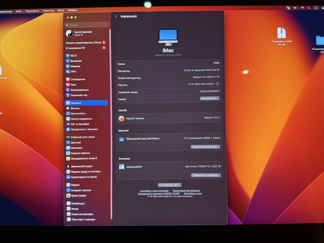Click the memory info icon
Viewport: 324px width, 243px height.
coord(217,84)
